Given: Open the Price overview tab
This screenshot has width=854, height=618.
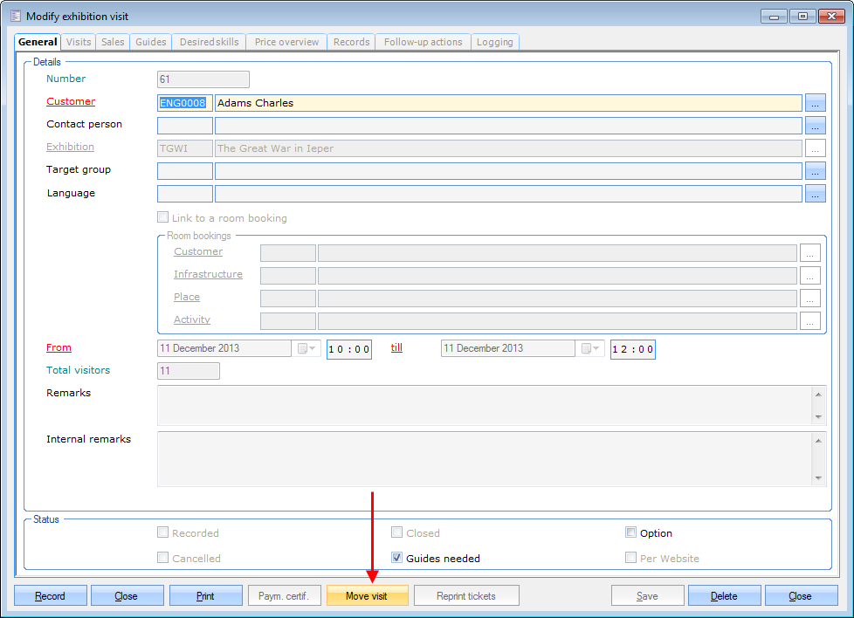Looking at the screenshot, I should point(286,42).
